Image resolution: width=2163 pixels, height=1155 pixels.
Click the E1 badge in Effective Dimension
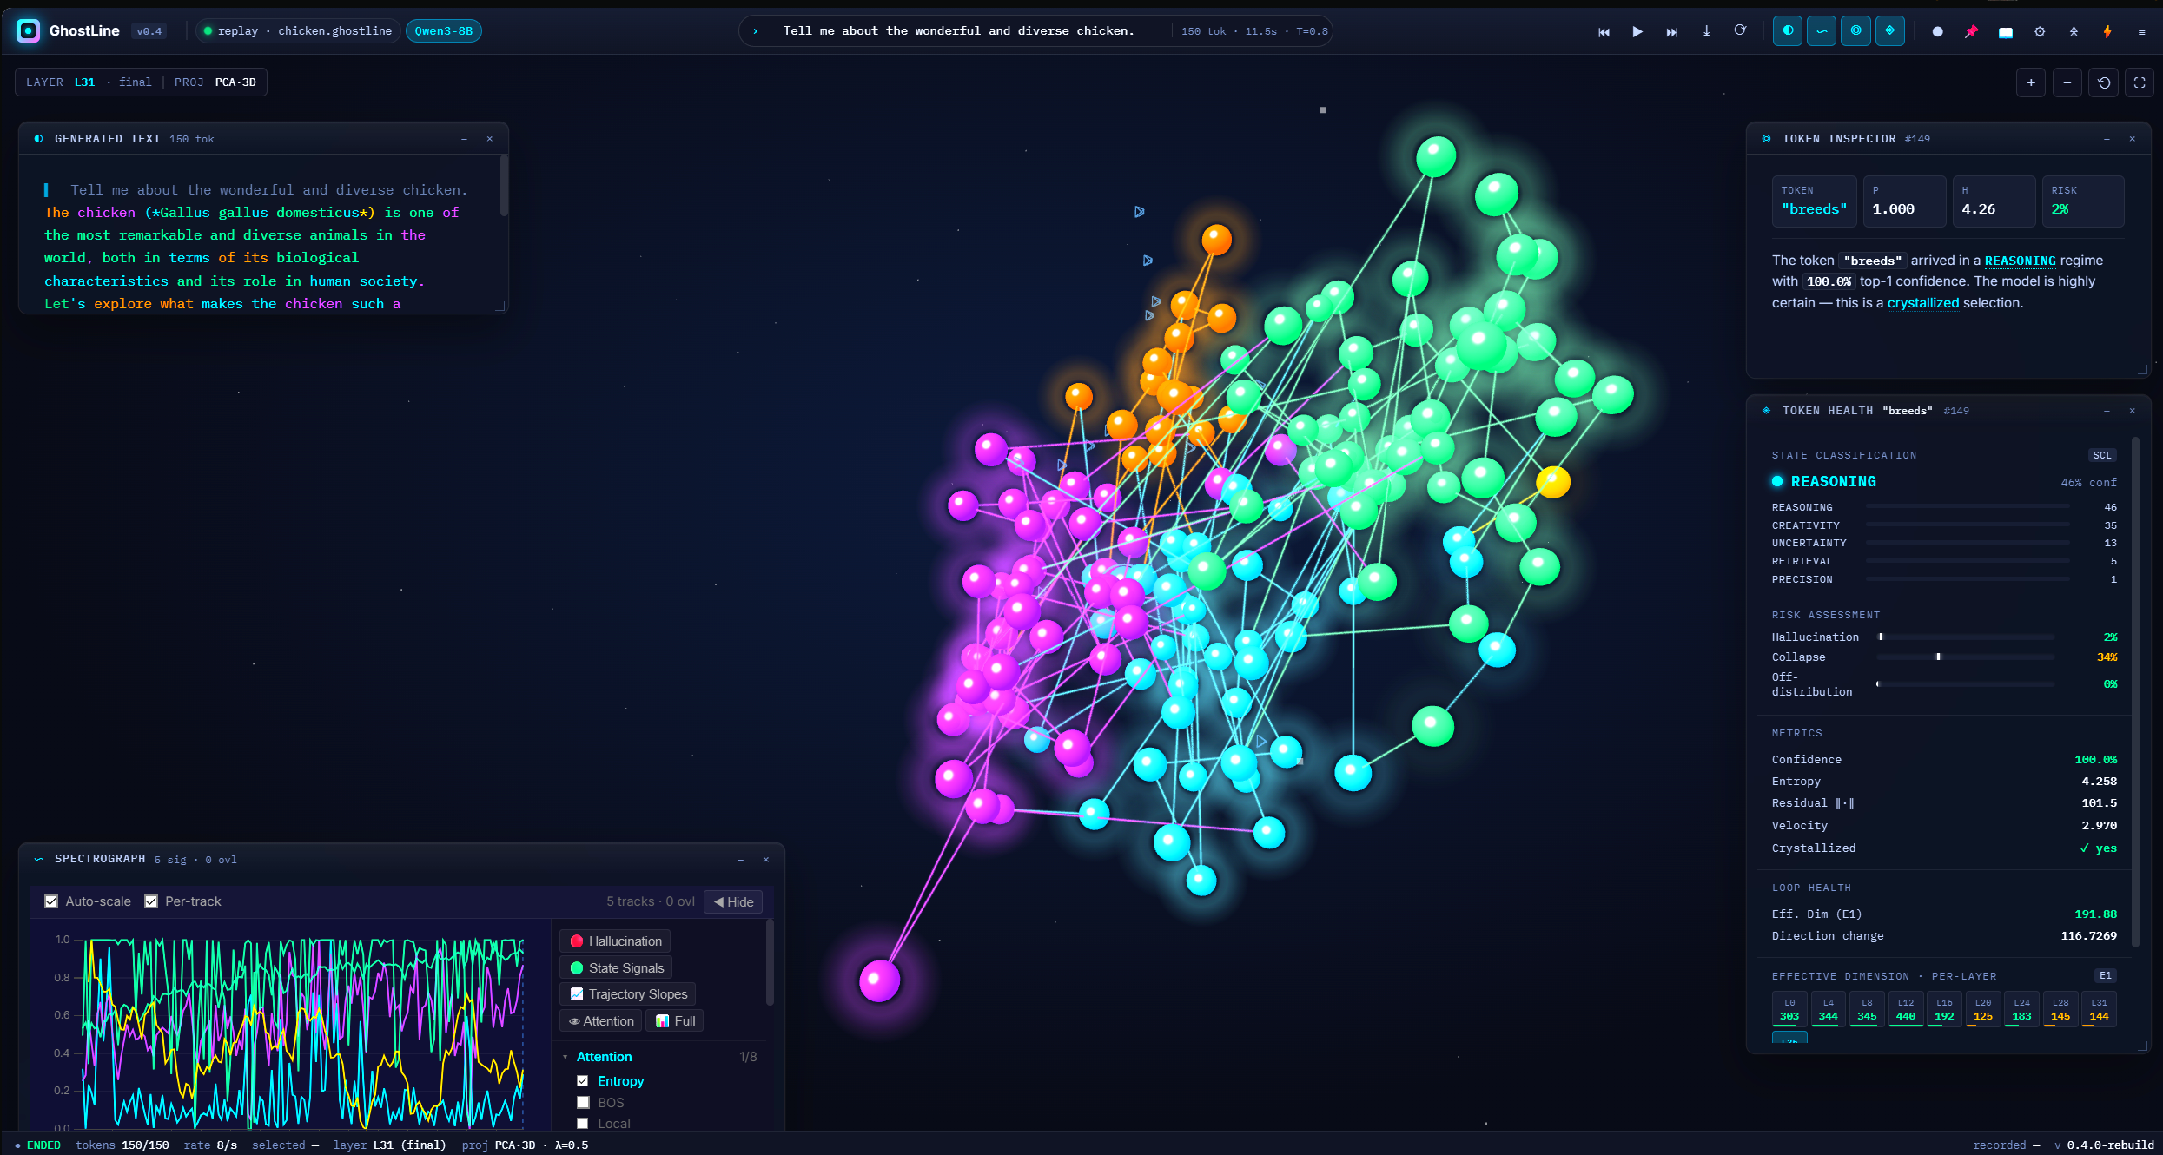(x=2106, y=976)
